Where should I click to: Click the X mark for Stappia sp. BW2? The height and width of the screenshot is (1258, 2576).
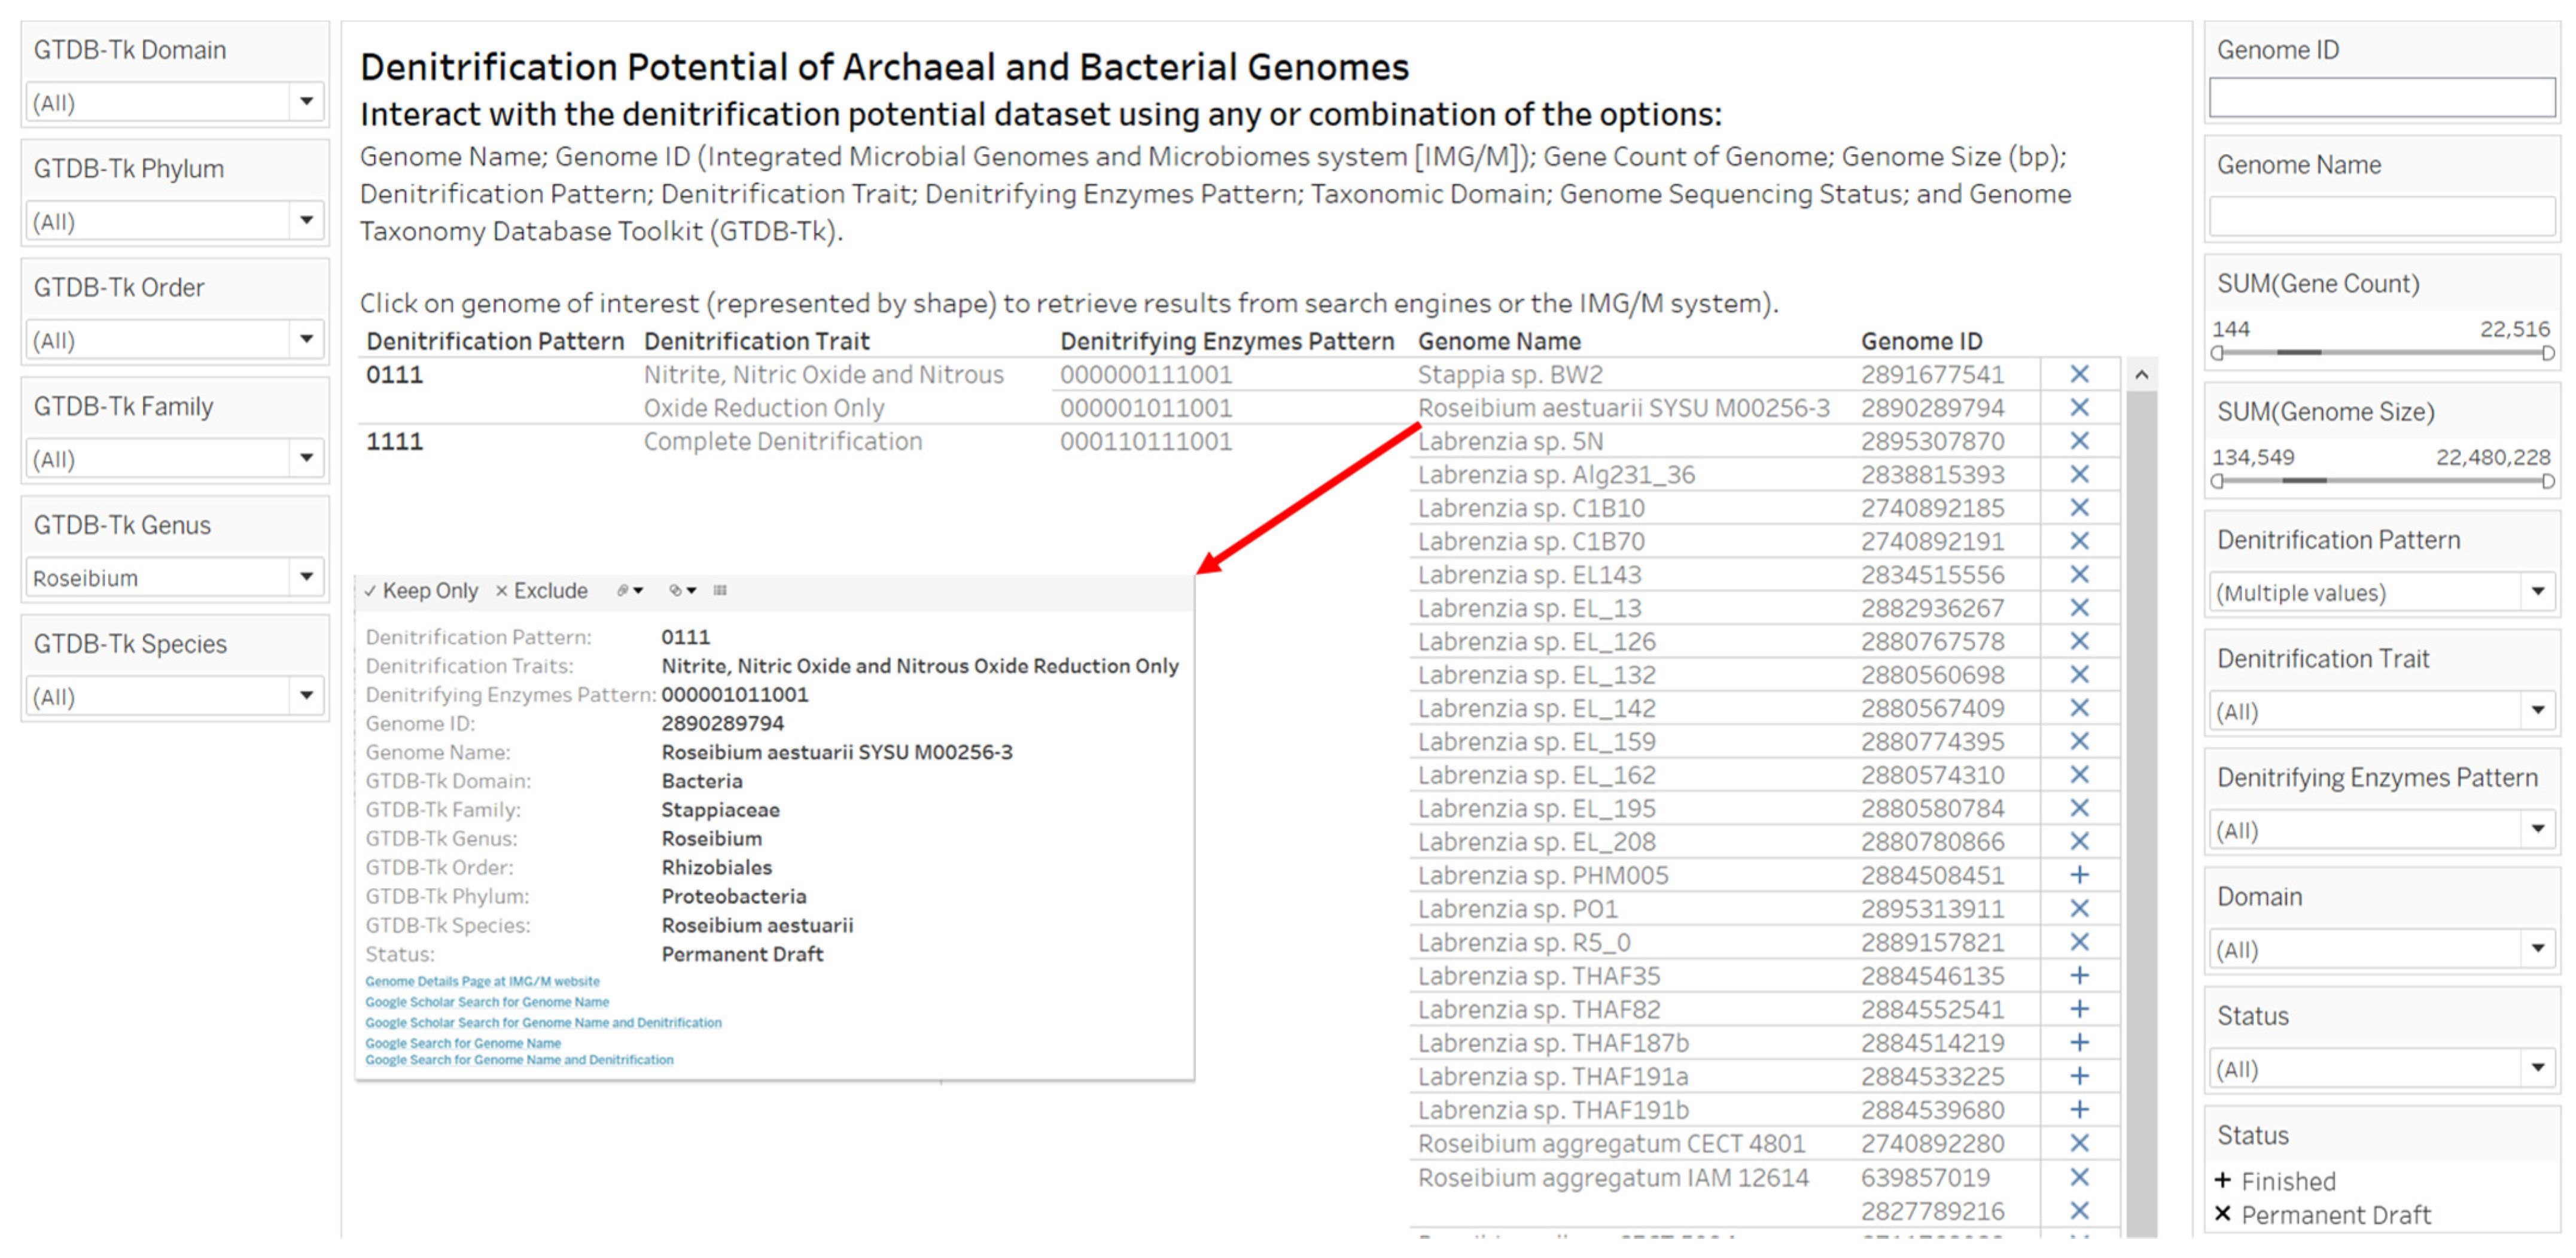coord(2079,374)
